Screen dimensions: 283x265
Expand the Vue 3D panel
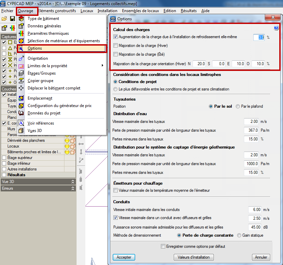73,182
